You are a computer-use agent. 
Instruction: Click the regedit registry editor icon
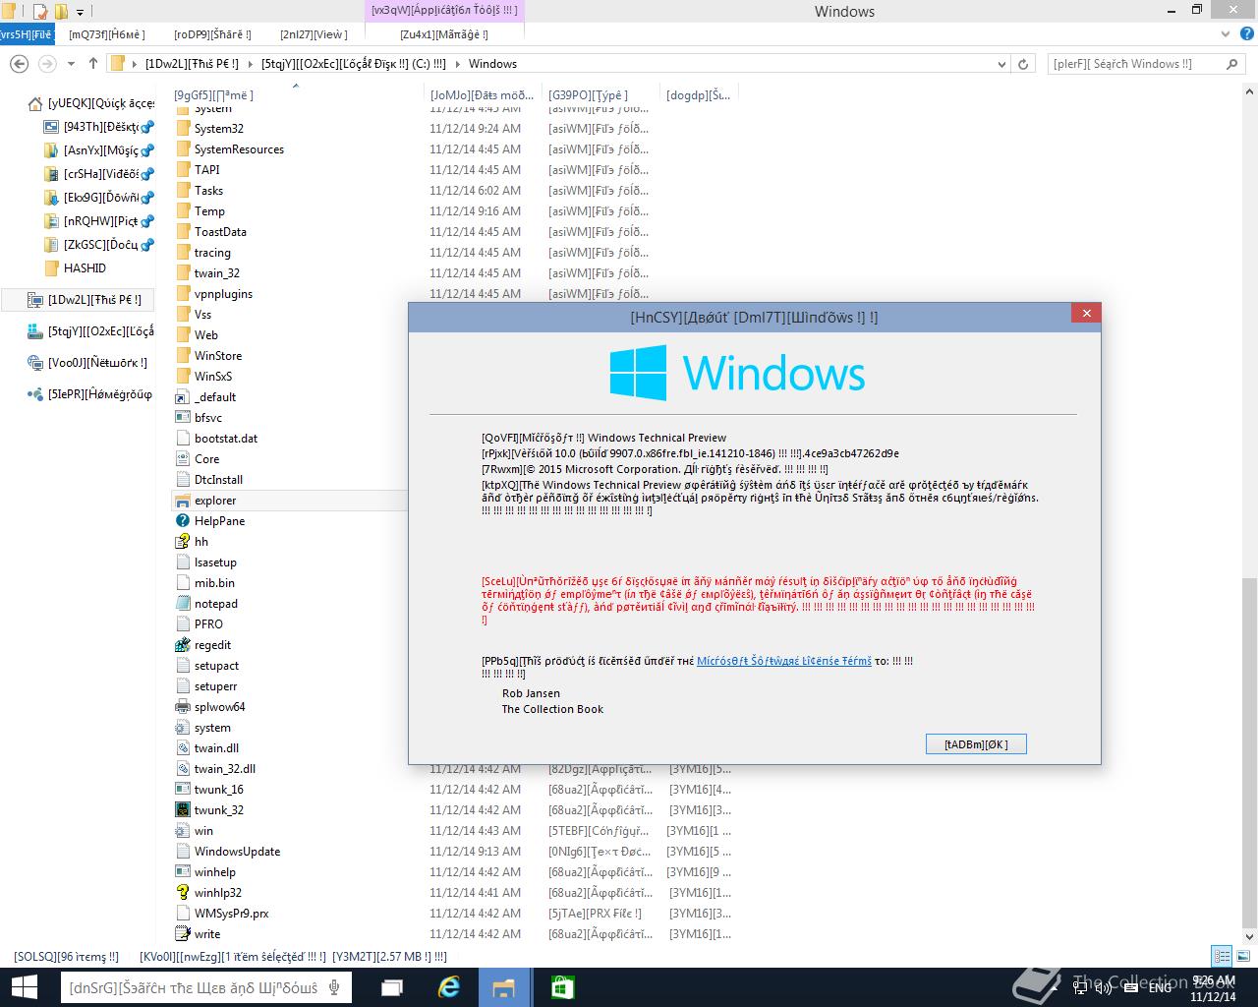182,645
